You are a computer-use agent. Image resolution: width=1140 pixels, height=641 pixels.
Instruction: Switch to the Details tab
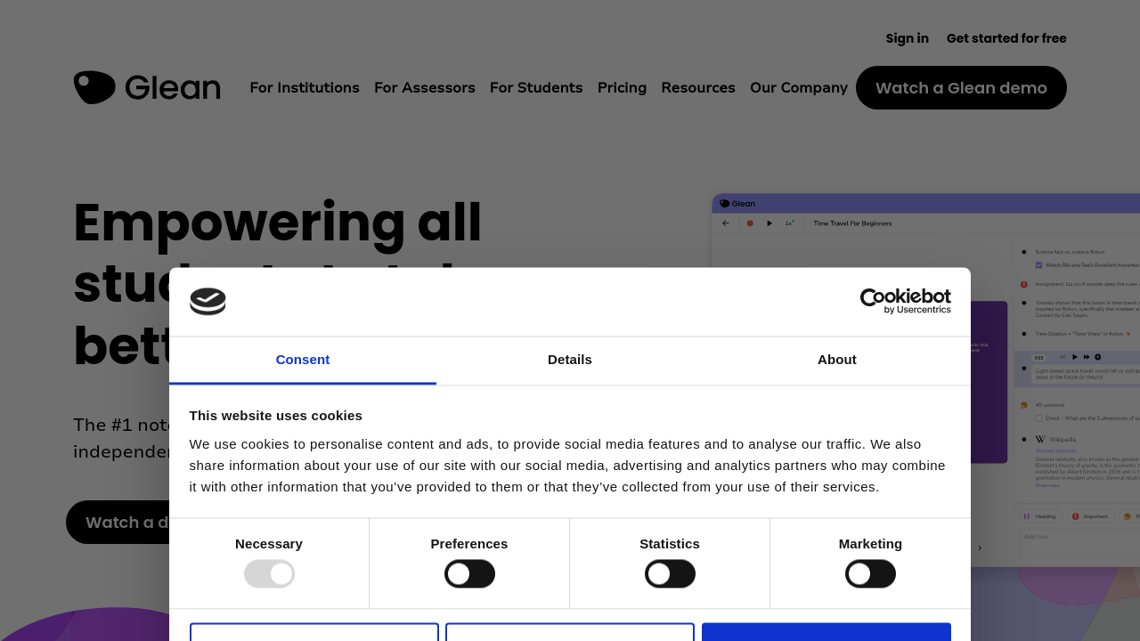click(x=570, y=360)
